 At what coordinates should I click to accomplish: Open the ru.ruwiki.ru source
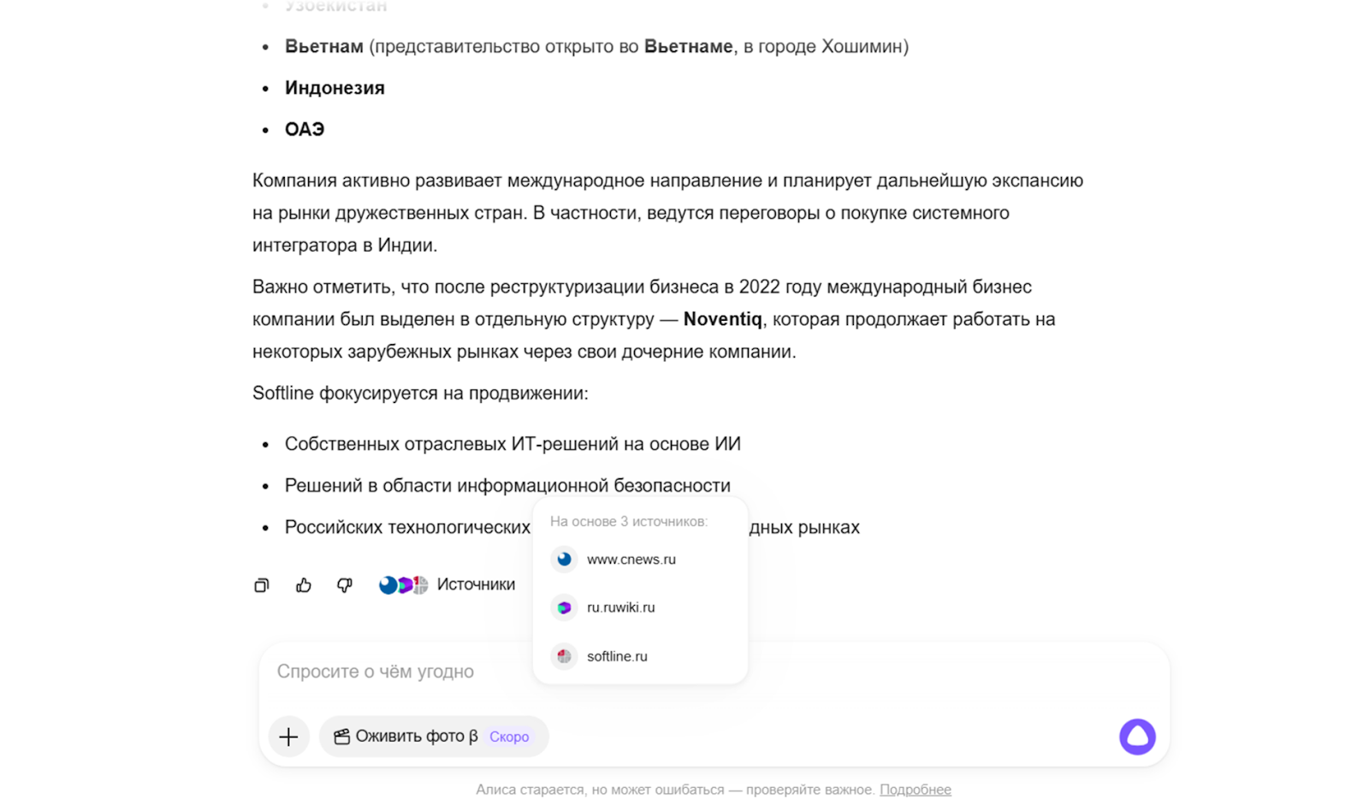[620, 607]
